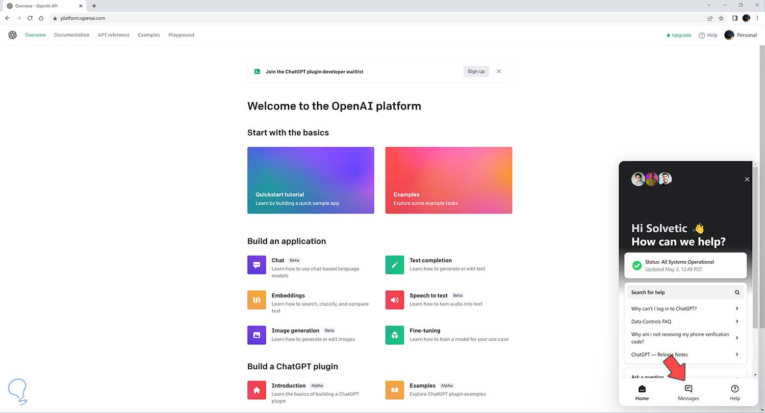
Task: Click the search magnifier in help widget
Action: point(737,292)
